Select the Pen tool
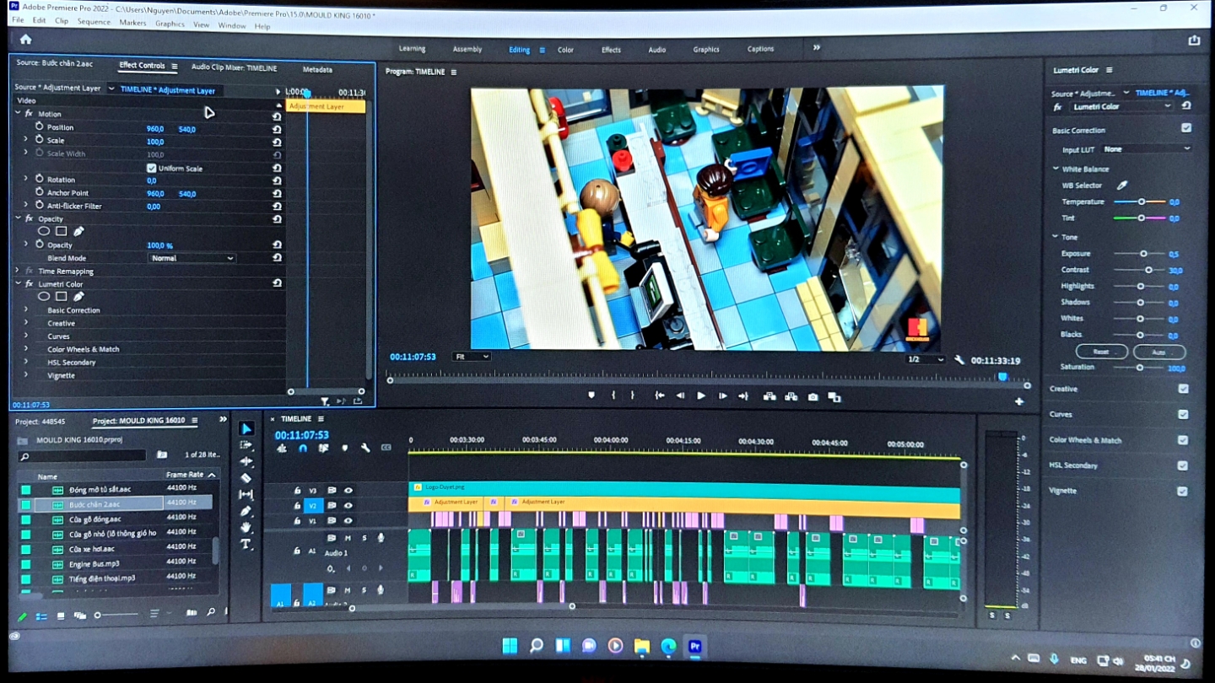 246,511
